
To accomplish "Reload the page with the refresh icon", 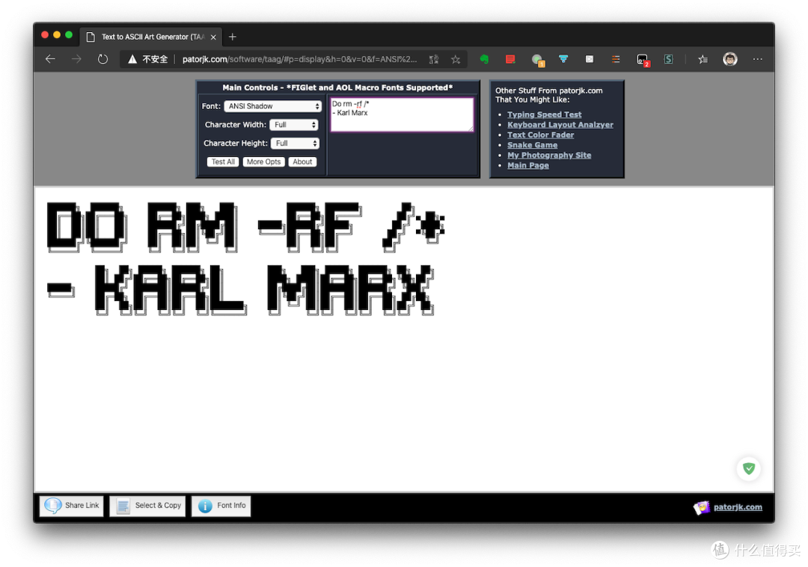I will click(102, 59).
